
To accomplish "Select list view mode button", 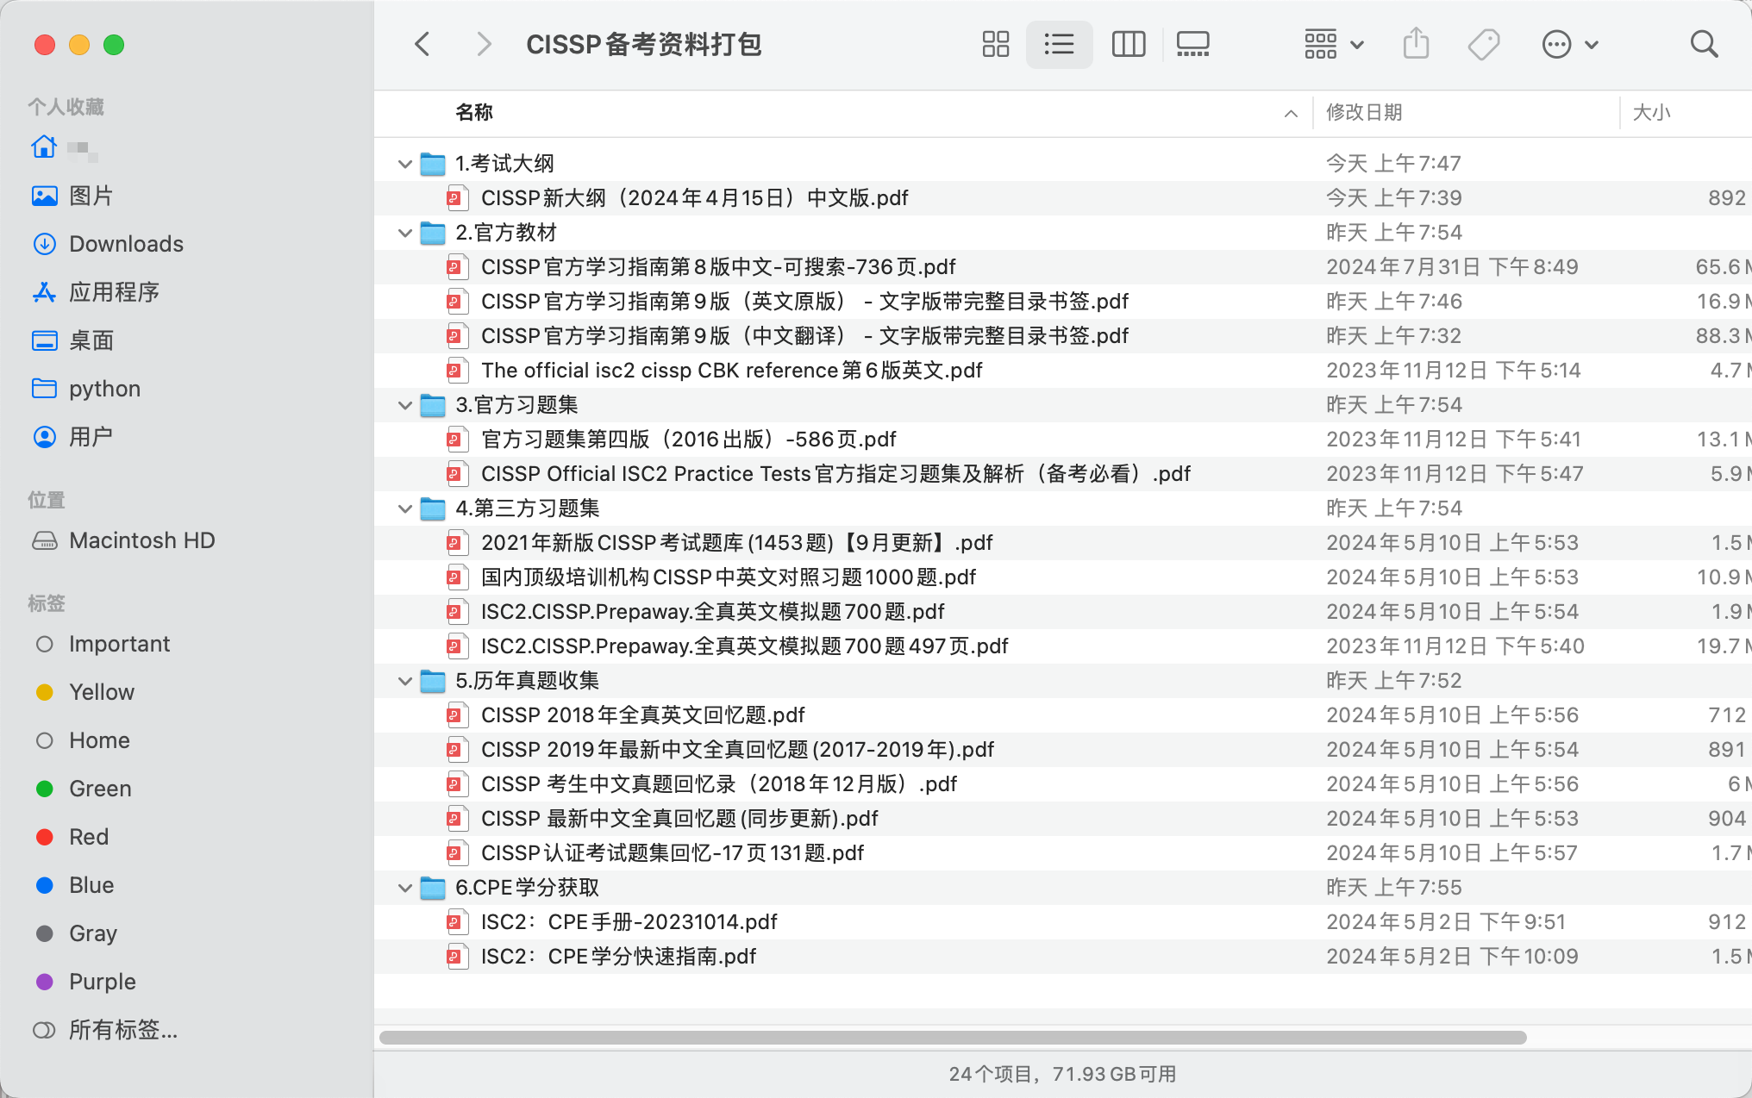I will (x=1059, y=44).
